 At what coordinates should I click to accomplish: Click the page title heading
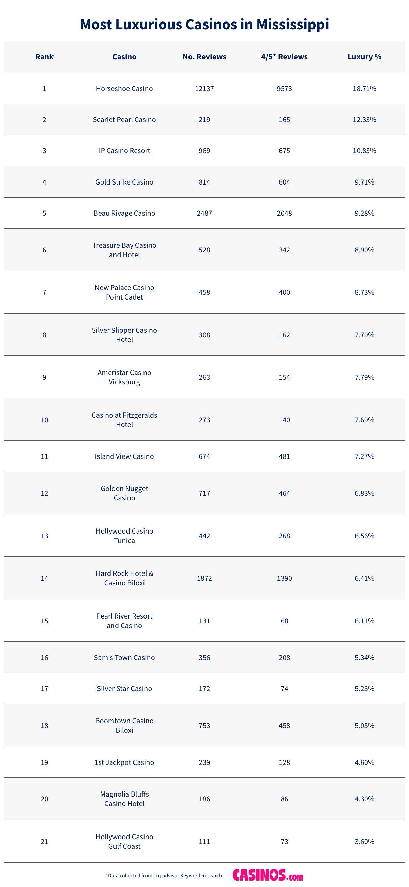tap(204, 24)
